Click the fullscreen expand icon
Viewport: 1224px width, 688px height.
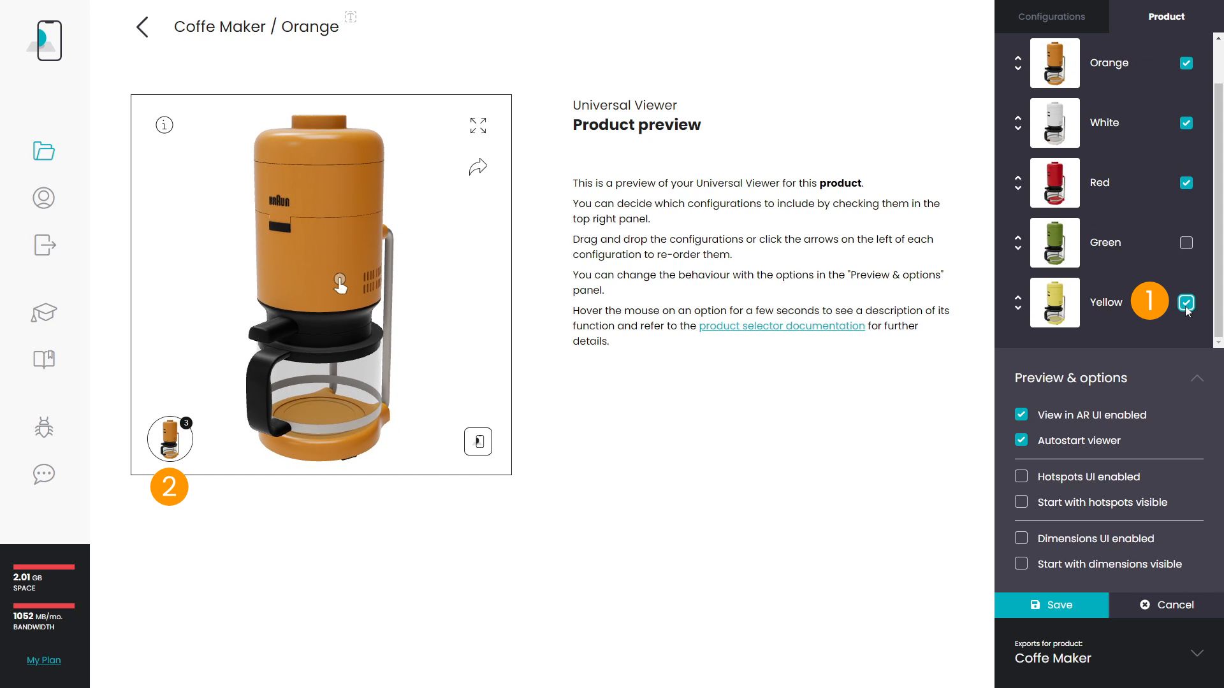pyautogui.click(x=478, y=124)
